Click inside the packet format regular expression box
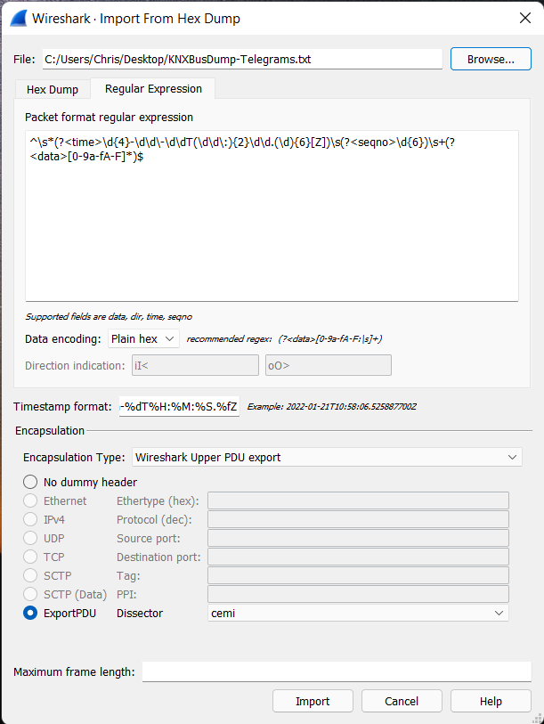 tap(272, 216)
